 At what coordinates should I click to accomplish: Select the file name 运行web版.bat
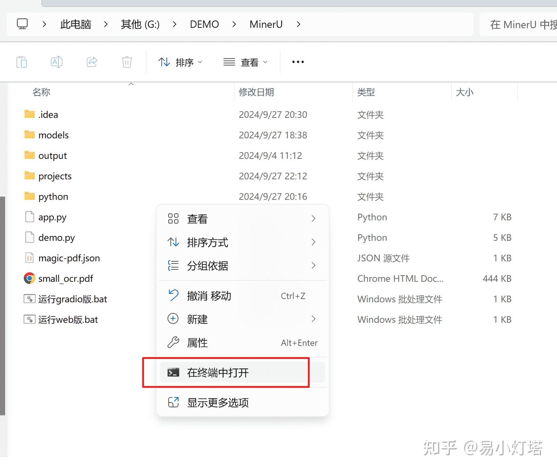tap(68, 320)
